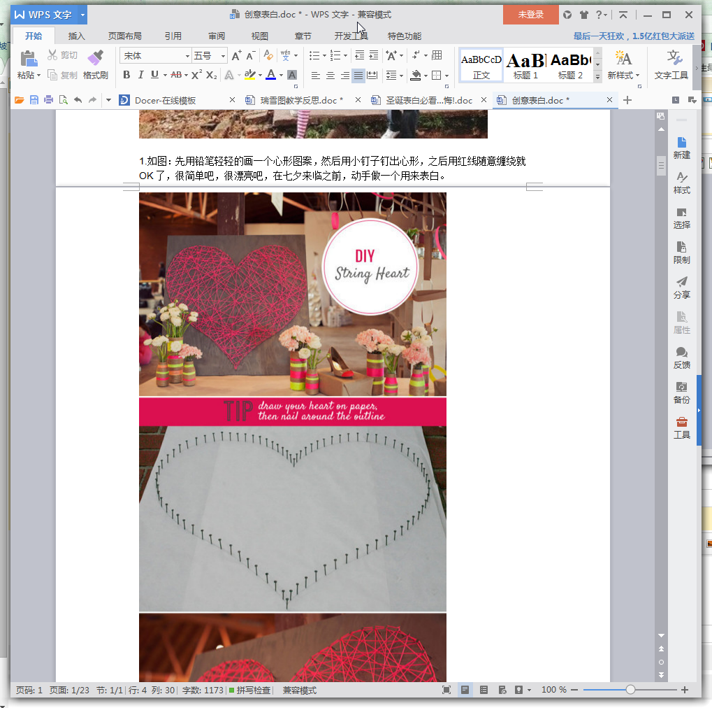Open 文字工具 button

pos(671,66)
